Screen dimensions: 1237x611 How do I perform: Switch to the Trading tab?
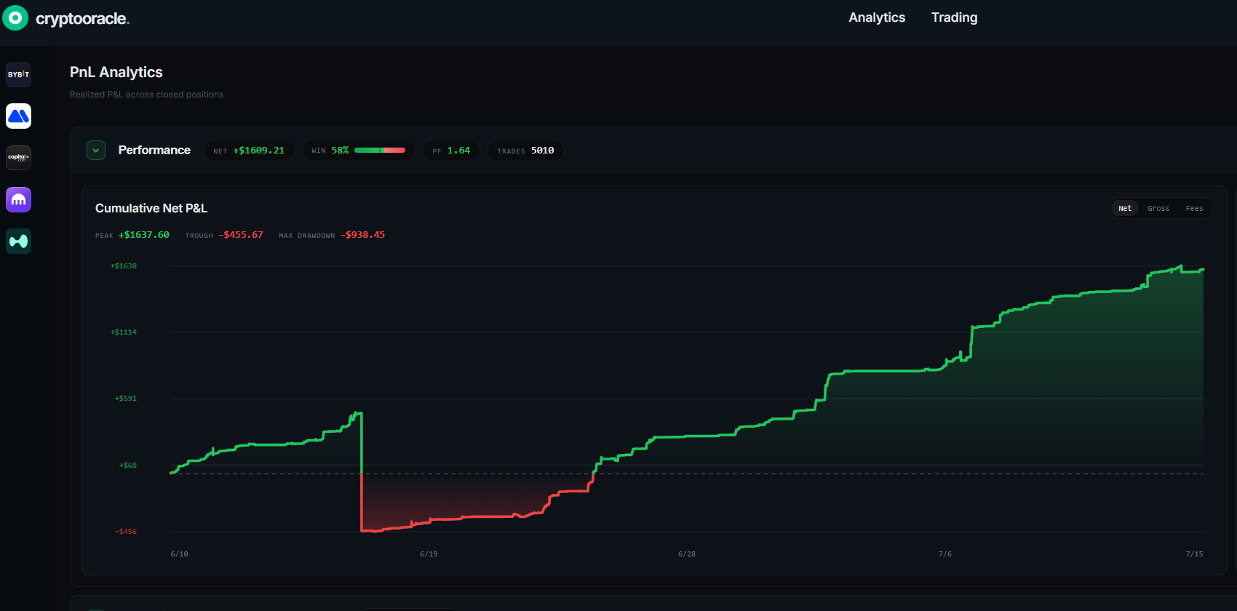click(x=954, y=17)
